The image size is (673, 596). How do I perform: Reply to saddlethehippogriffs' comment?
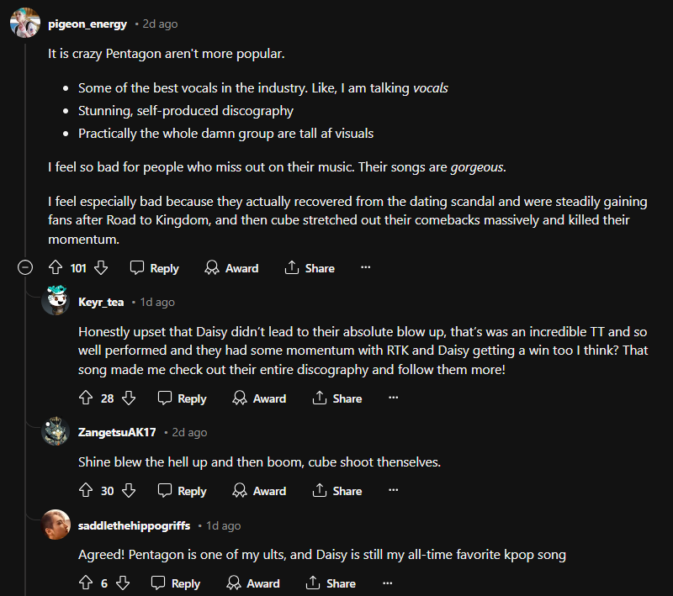click(x=176, y=583)
